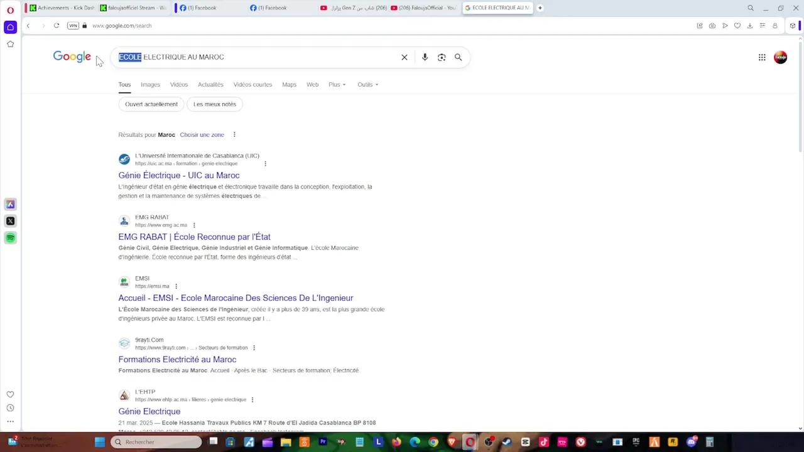The width and height of the screenshot is (804, 452).
Task: Open Google Chrome from the taskbar
Action: [433, 442]
